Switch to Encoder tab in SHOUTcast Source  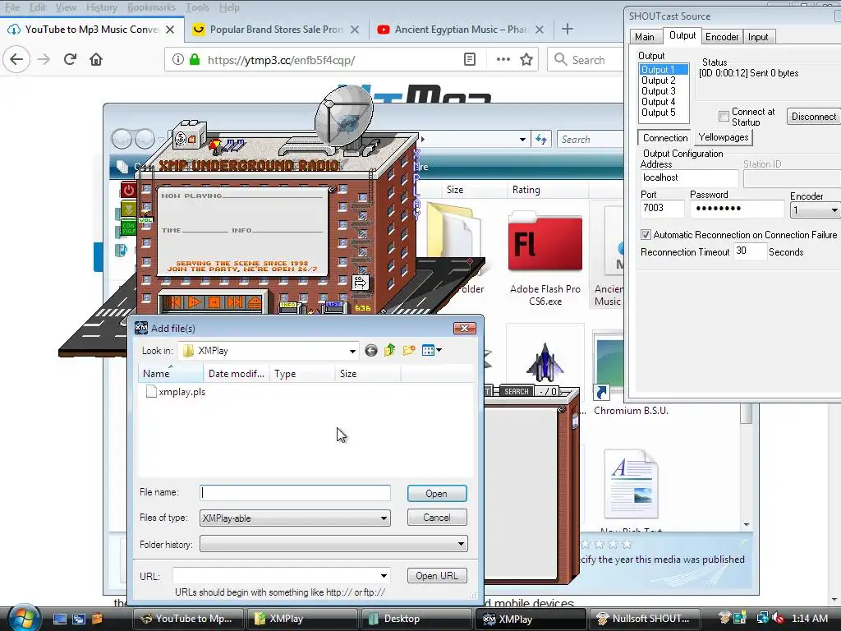[x=721, y=36]
